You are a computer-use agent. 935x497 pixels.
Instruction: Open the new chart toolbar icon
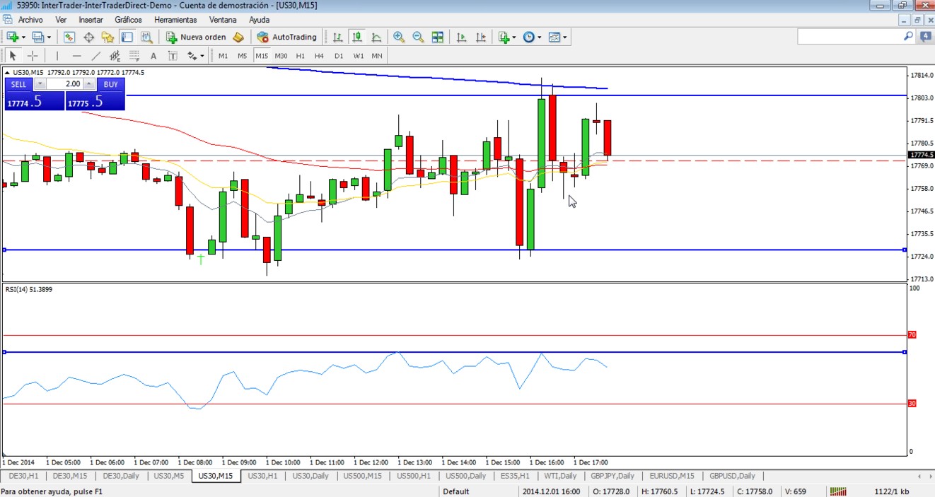13,37
